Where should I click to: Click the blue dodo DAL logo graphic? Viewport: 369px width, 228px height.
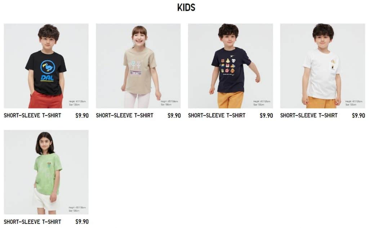click(47, 71)
